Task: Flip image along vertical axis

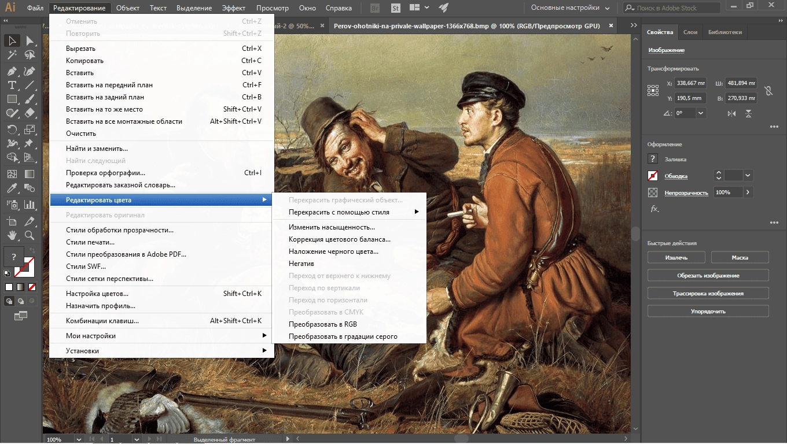Action: (x=749, y=113)
